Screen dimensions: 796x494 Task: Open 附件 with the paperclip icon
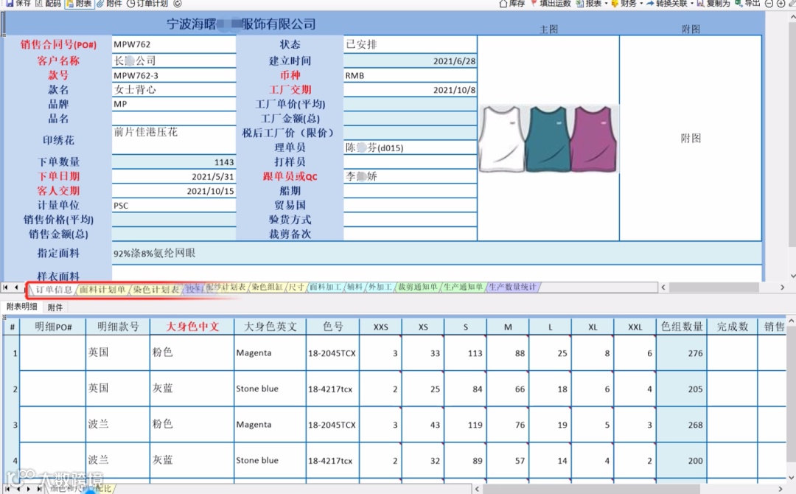pos(110,3)
